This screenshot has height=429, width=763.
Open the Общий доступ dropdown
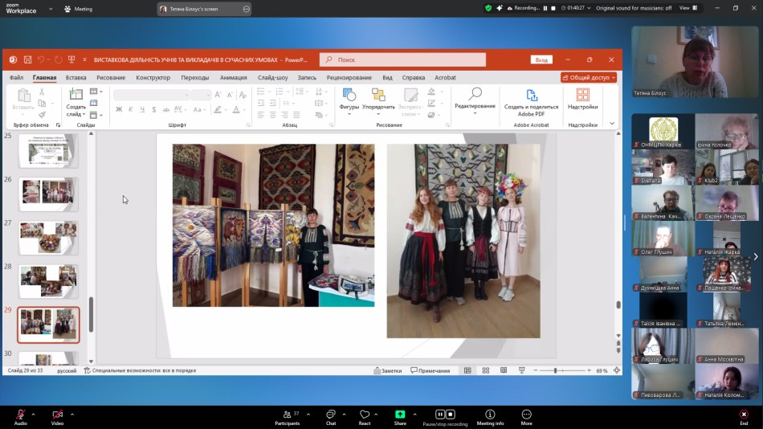pos(589,78)
